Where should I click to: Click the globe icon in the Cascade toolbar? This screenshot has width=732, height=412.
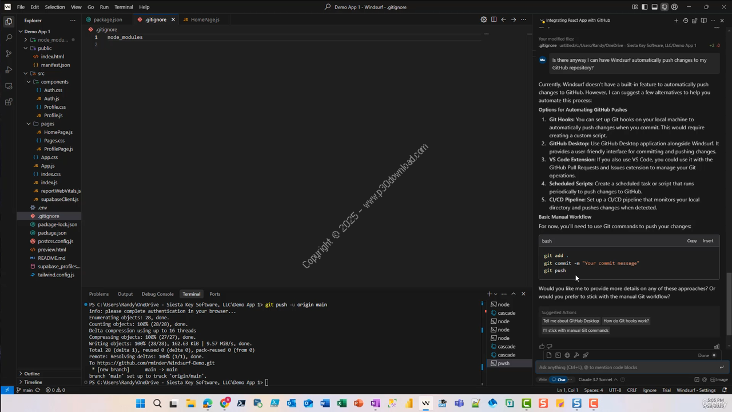click(x=567, y=355)
